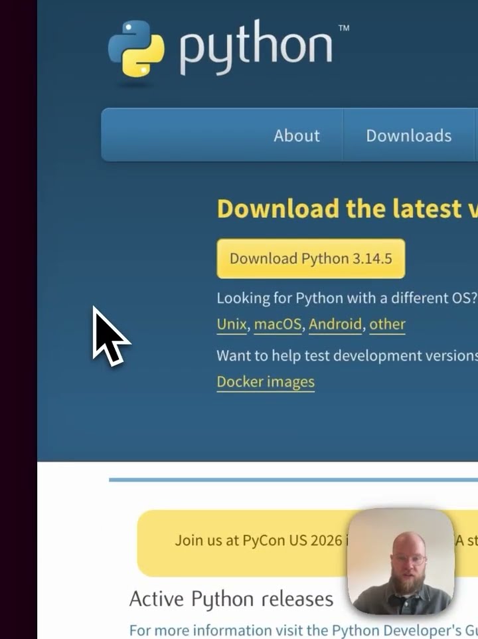Click the python wordmark text in header
478x639 pixels.
256,48
